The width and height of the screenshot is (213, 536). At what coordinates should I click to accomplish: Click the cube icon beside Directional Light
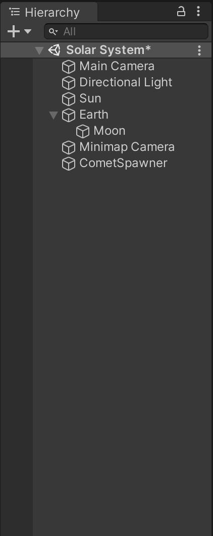pyautogui.click(x=68, y=82)
